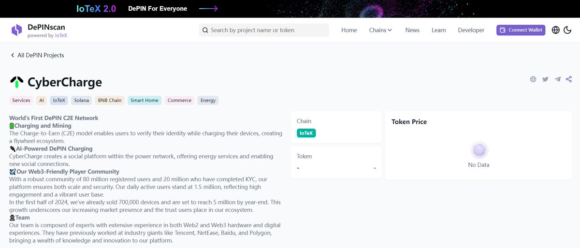Click the No Data placeholder icon
The image size is (580, 248).
pos(479,151)
